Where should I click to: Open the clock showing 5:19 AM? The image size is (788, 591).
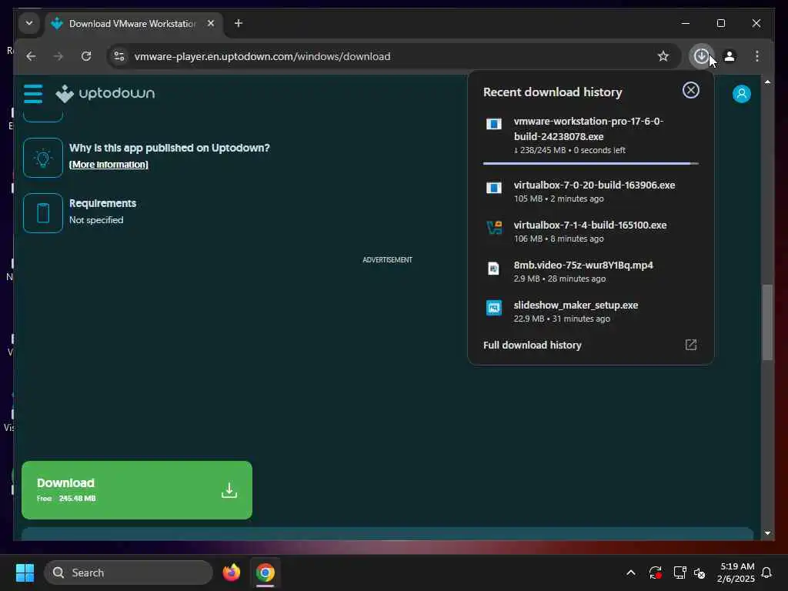(736, 573)
